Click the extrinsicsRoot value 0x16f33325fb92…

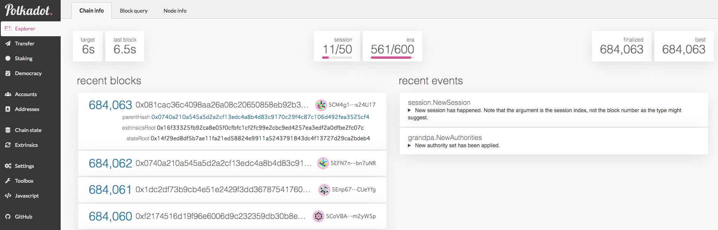(260, 128)
